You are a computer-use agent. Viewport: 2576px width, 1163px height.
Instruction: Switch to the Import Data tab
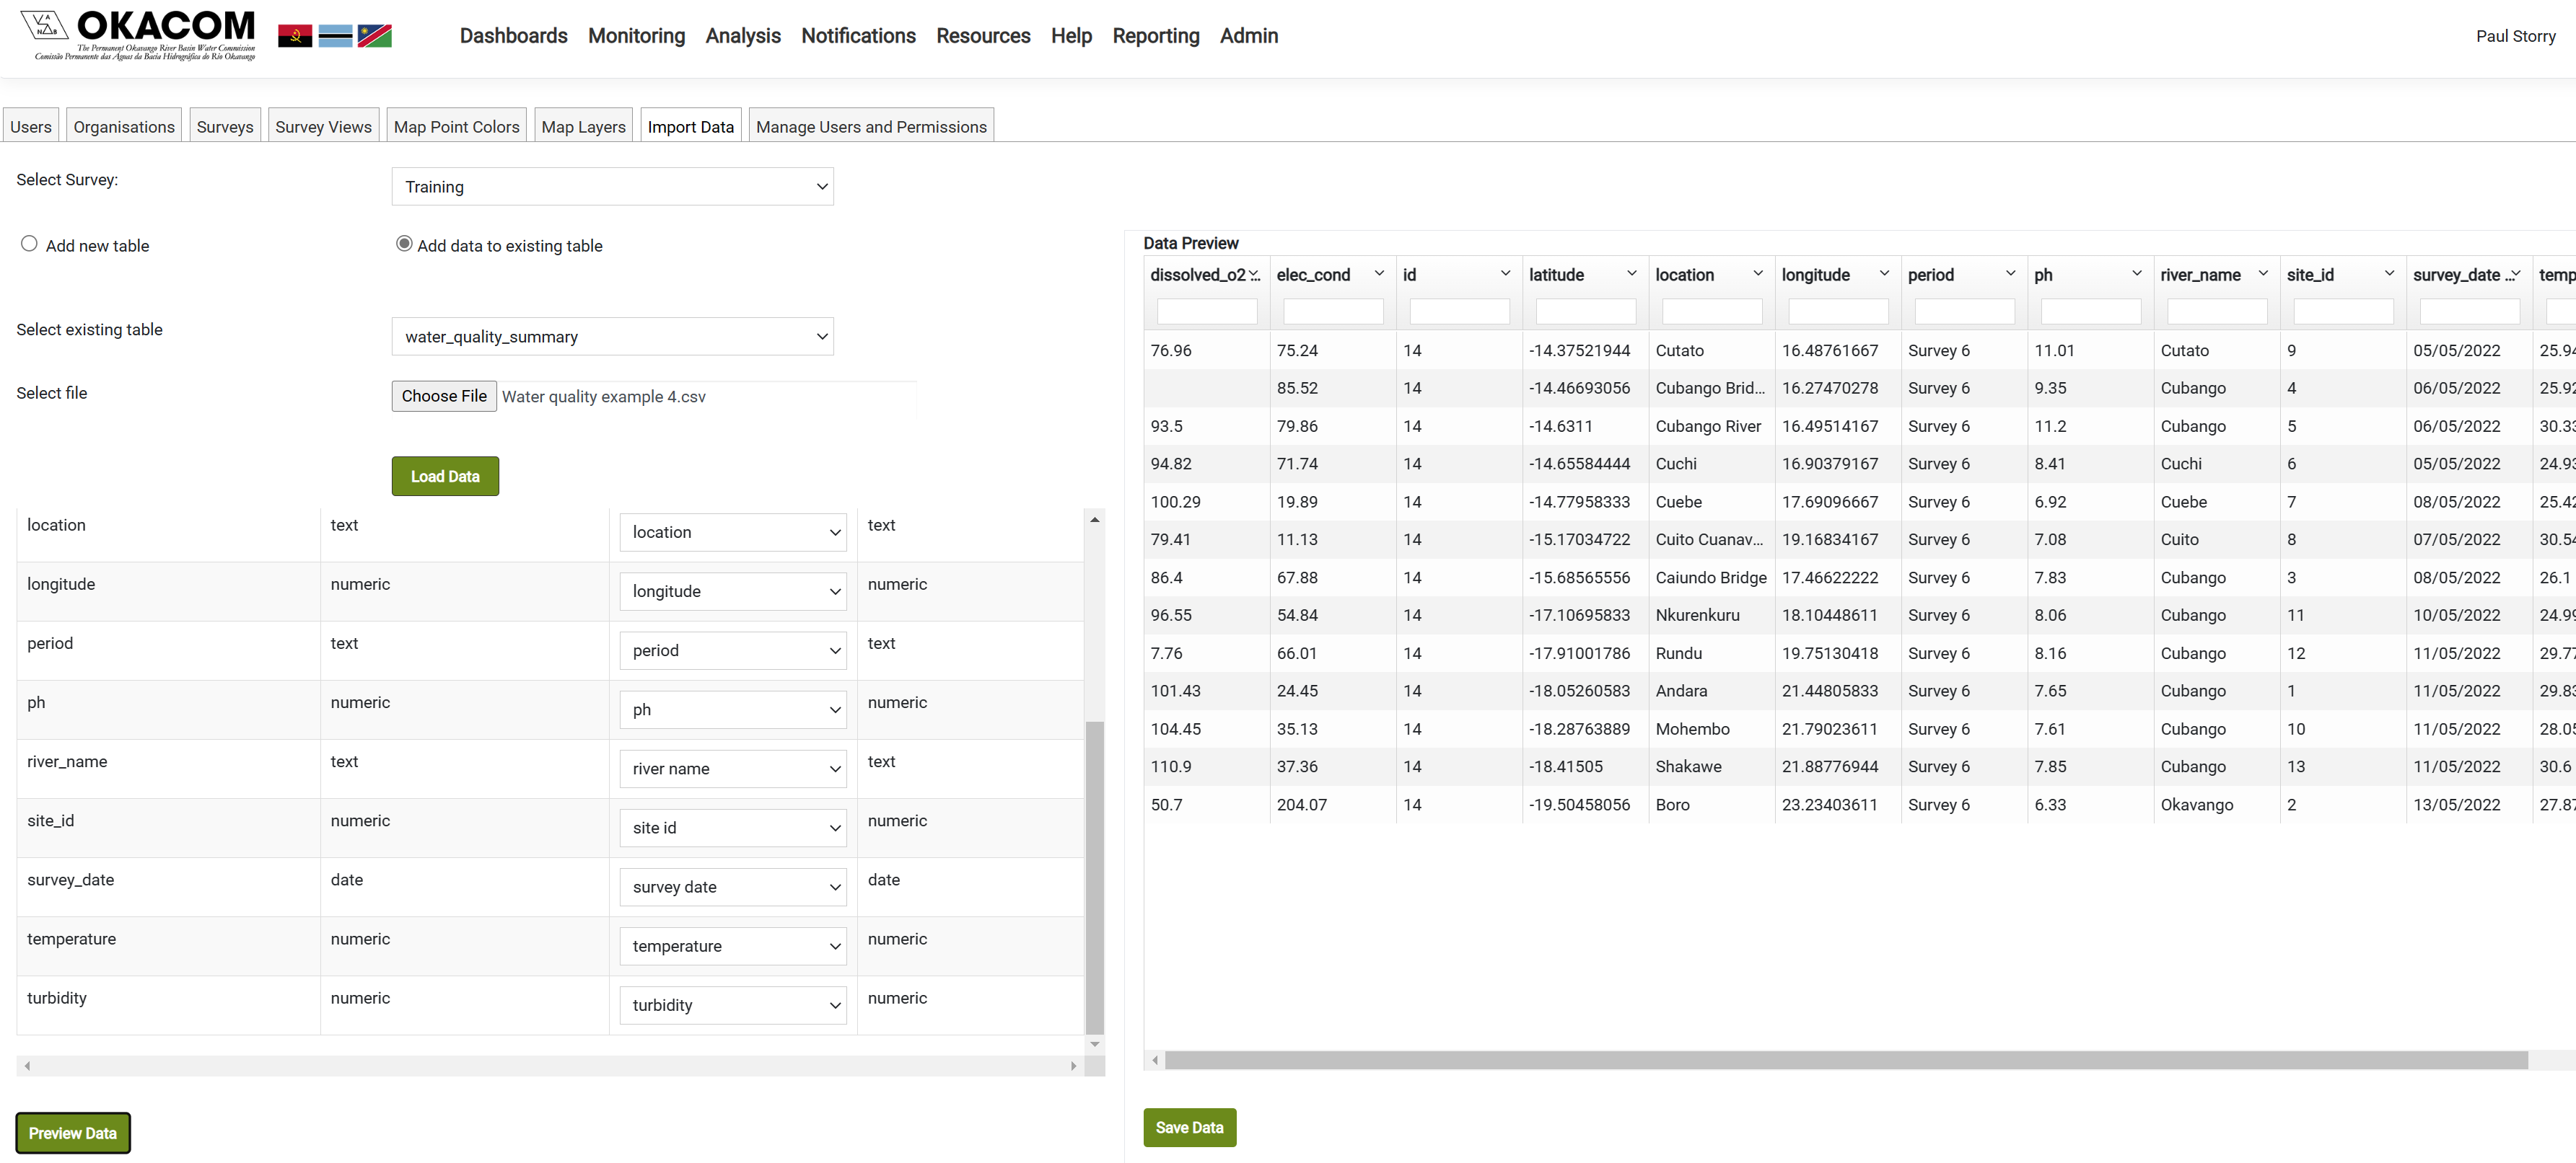(690, 126)
